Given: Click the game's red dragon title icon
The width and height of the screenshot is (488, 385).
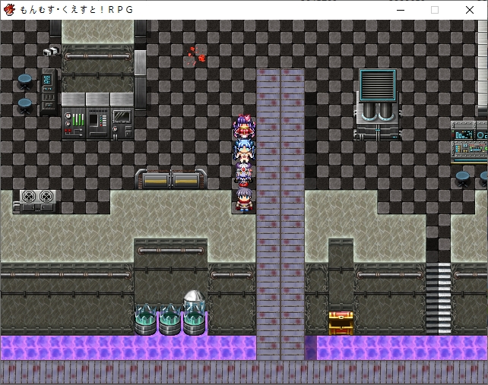Looking at the screenshot, I should click(x=9, y=10).
